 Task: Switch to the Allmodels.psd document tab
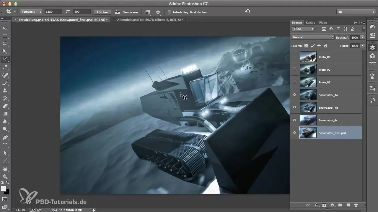coord(150,20)
